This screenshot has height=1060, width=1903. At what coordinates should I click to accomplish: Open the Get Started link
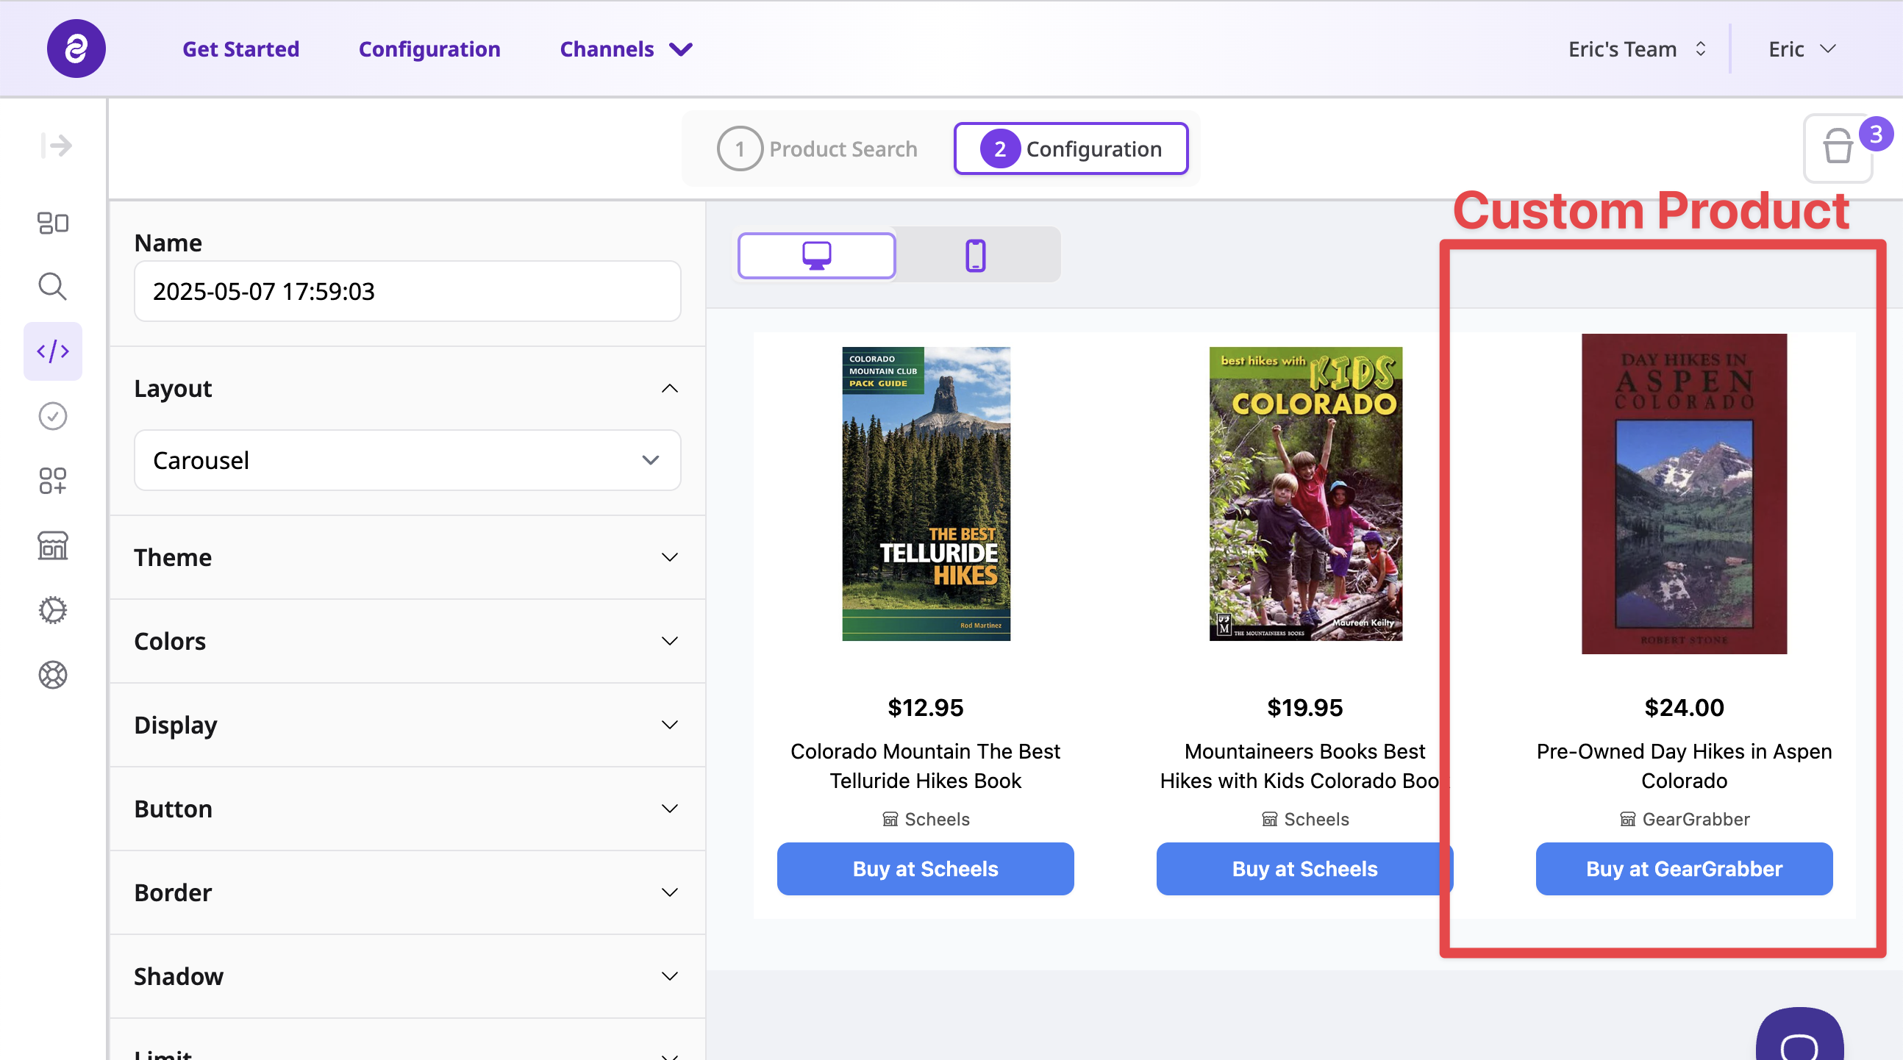241,49
